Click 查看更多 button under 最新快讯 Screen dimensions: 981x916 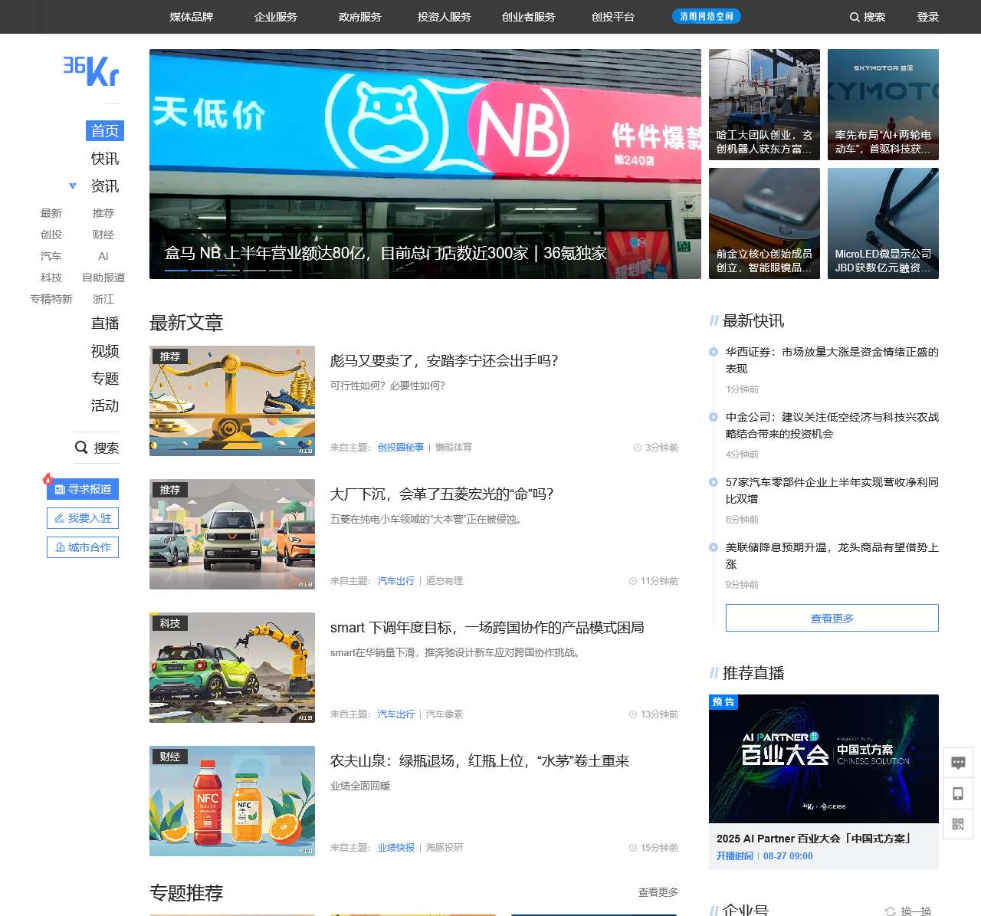[x=832, y=618]
